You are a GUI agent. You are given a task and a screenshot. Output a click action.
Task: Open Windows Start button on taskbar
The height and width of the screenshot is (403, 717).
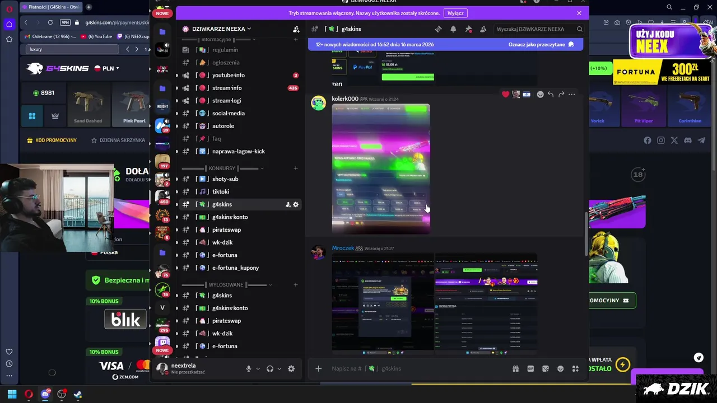click(x=12, y=394)
